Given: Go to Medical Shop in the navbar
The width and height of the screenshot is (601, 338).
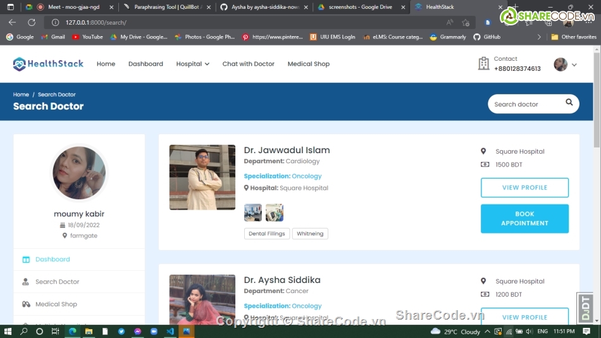Looking at the screenshot, I should pos(309,64).
